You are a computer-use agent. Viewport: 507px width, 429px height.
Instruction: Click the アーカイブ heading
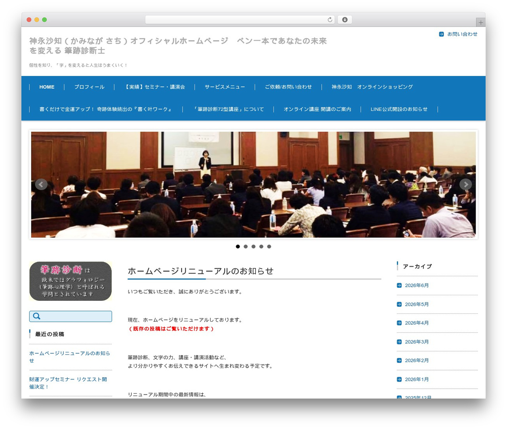click(x=417, y=266)
